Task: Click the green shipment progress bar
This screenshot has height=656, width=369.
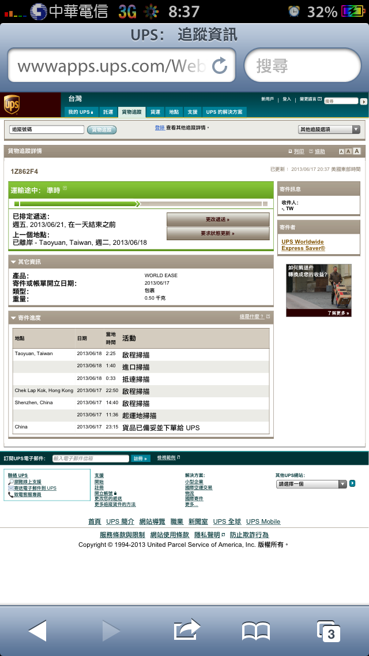Action: [x=141, y=204]
